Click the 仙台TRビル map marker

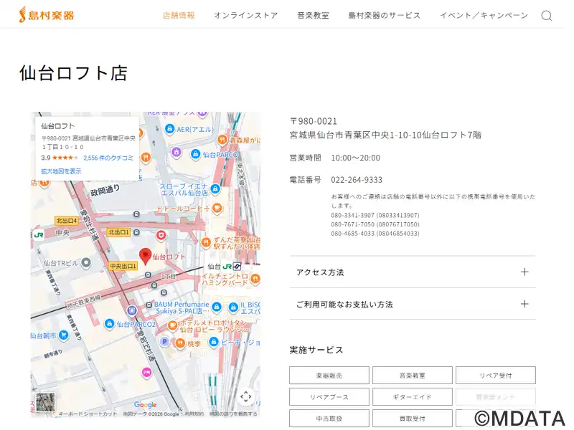pos(86,262)
